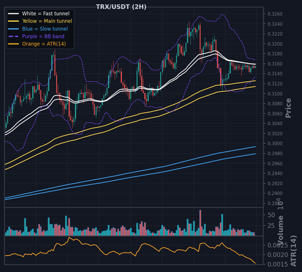Image resolution: width=302 pixels, height=272 pixels.
Task: Select the 'Yellow = Main tunnel' legend label
Action: 47,21
